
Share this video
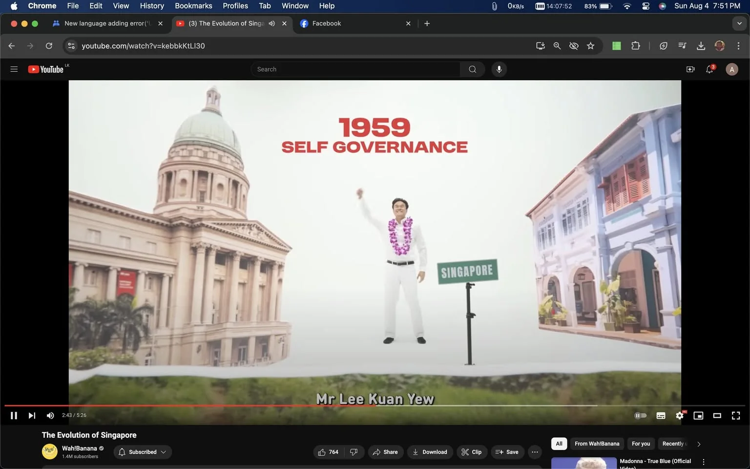(386, 452)
